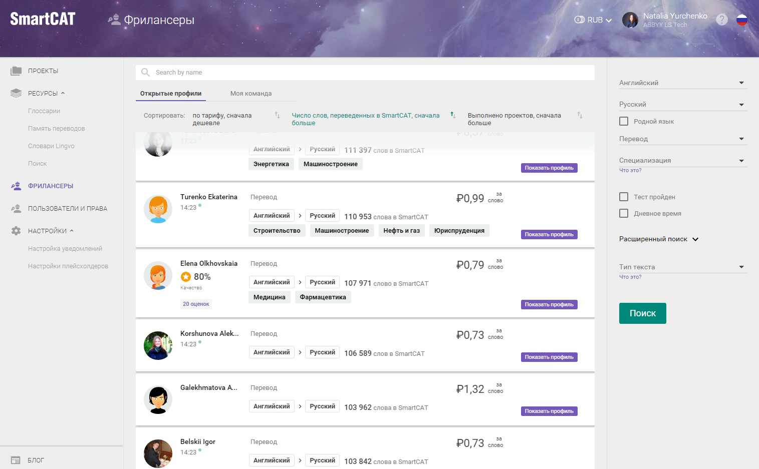Screen dimensions: 759x469
Task: Click the star rating icon for Elena Olkhovskaia
Action: tap(186, 277)
